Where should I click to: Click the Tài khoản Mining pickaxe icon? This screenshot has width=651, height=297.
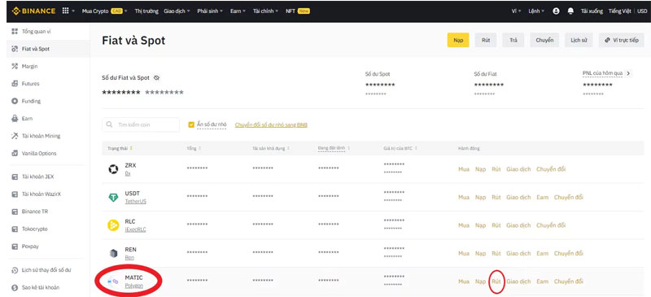[15, 136]
